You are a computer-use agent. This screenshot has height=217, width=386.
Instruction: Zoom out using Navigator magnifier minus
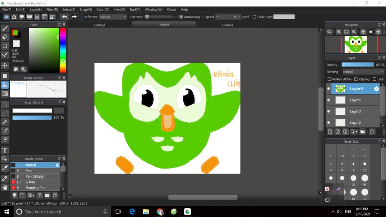click(354, 32)
